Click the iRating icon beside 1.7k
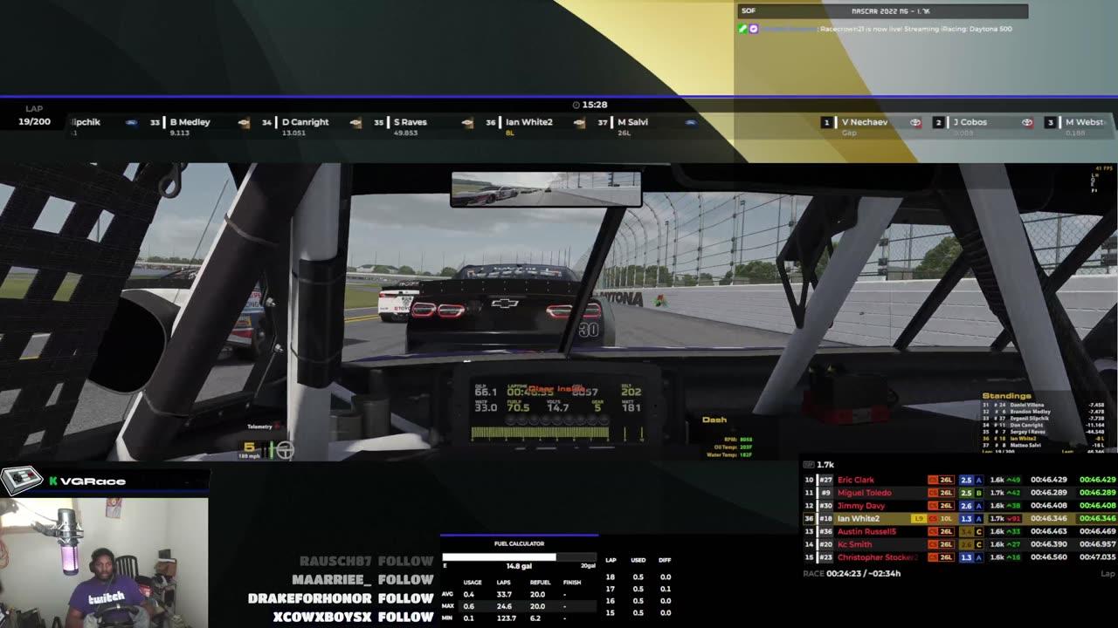1118x628 pixels. point(808,465)
